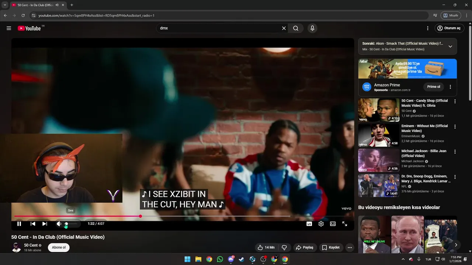Mute the video with the speaker icon
The image size is (472, 265).
click(x=59, y=224)
